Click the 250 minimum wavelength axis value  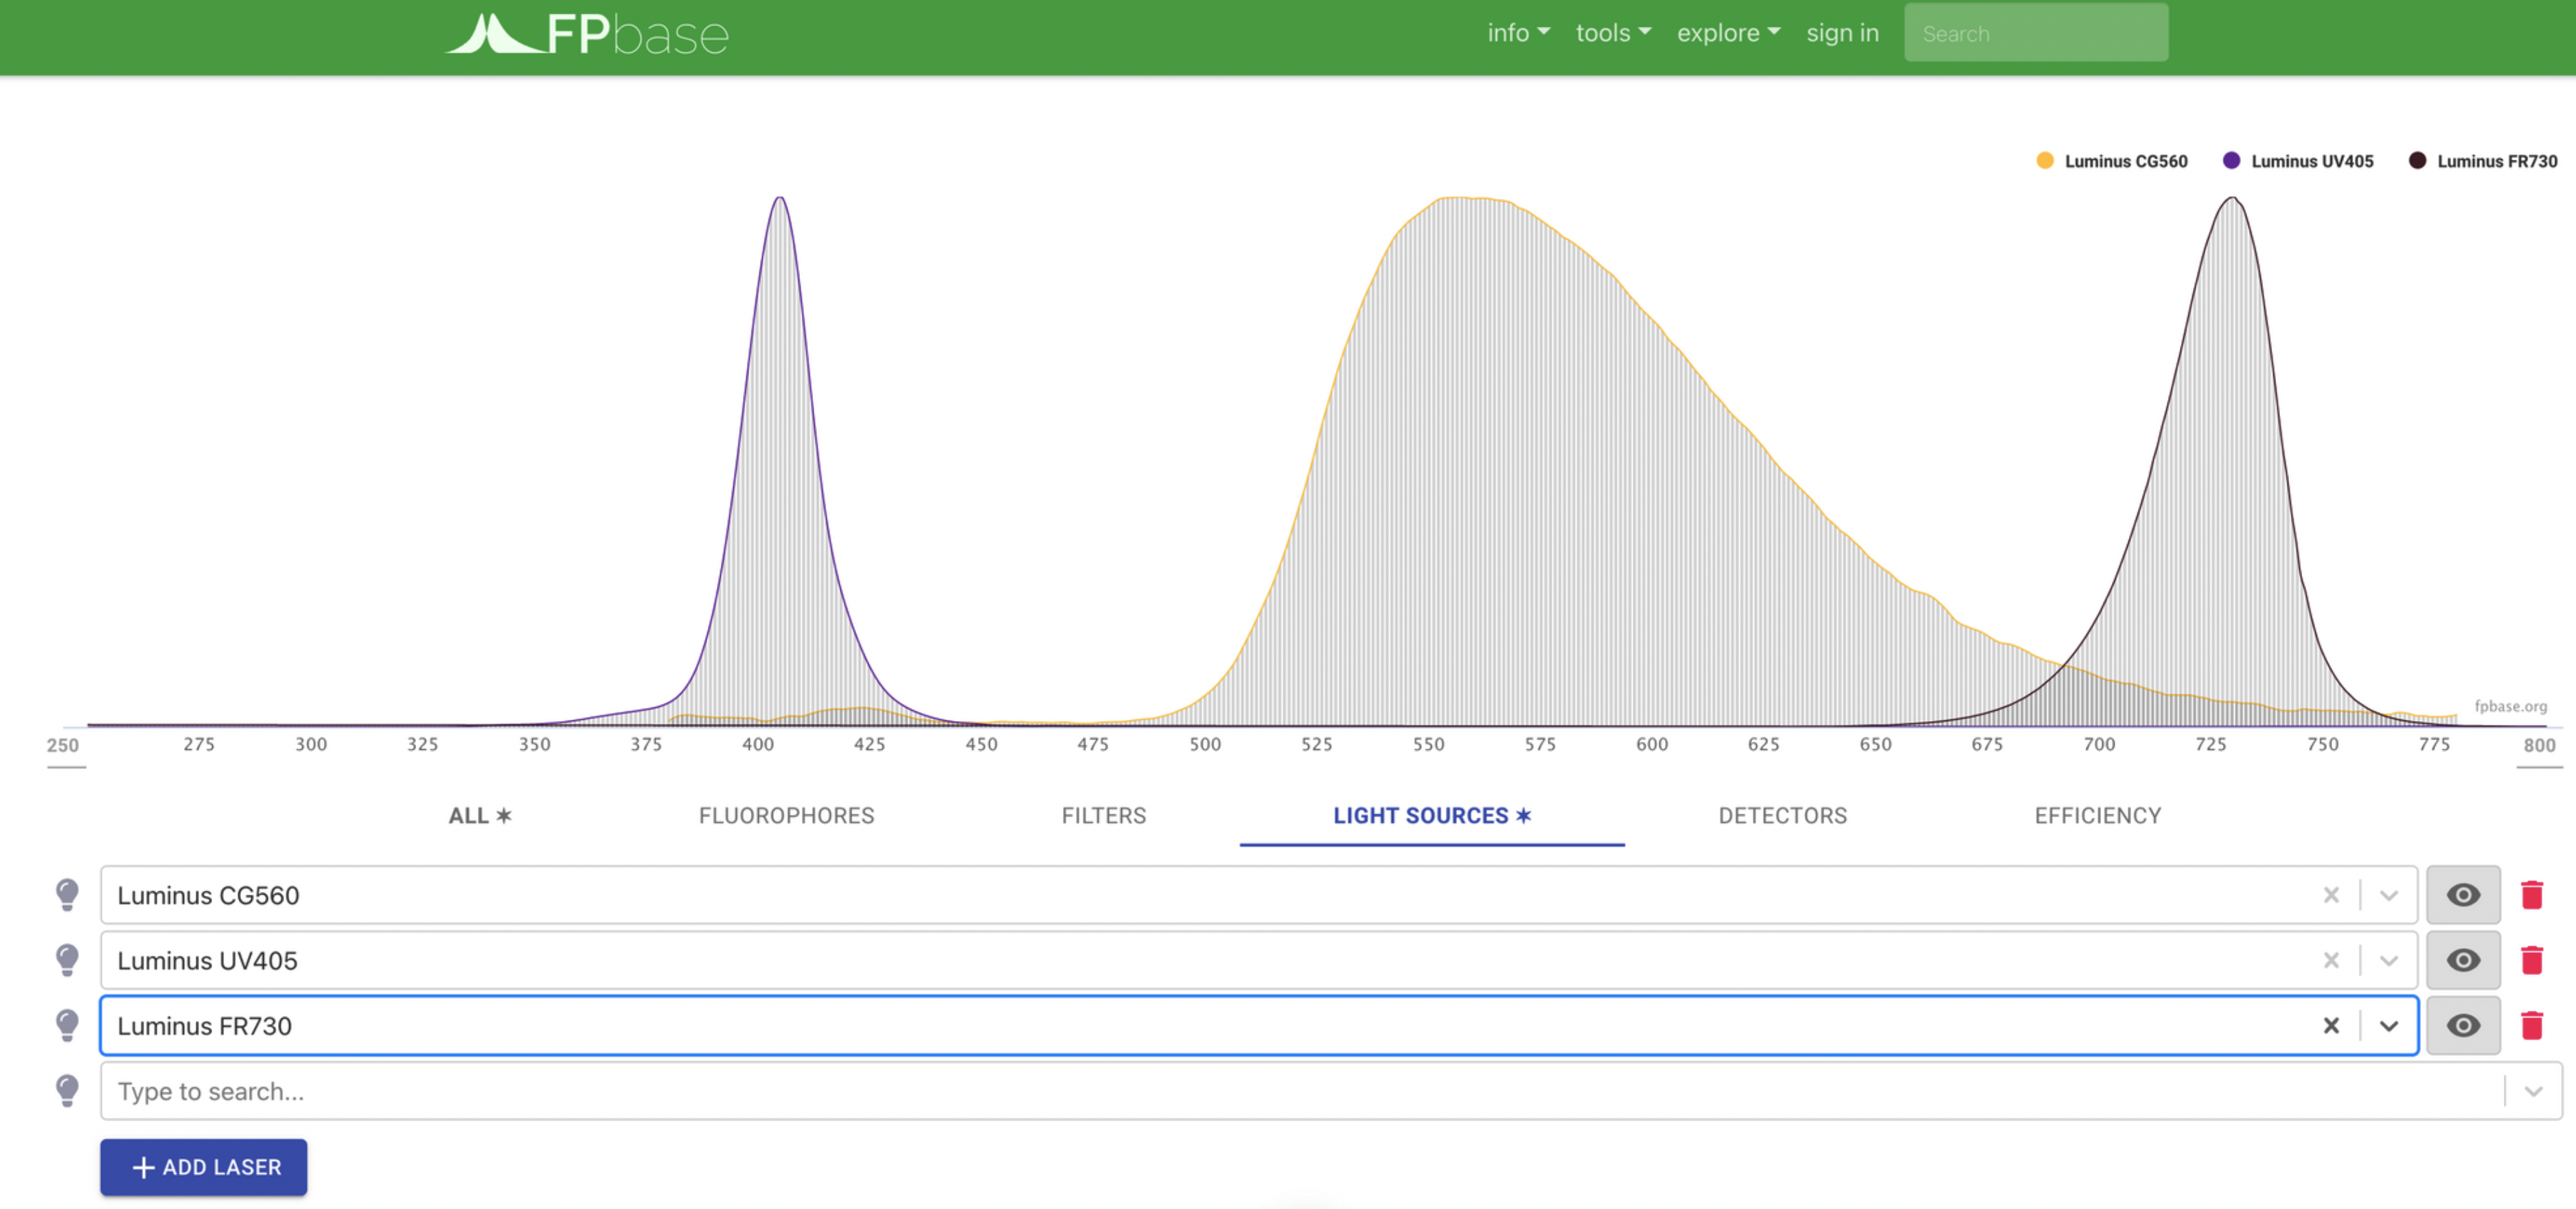click(x=64, y=745)
